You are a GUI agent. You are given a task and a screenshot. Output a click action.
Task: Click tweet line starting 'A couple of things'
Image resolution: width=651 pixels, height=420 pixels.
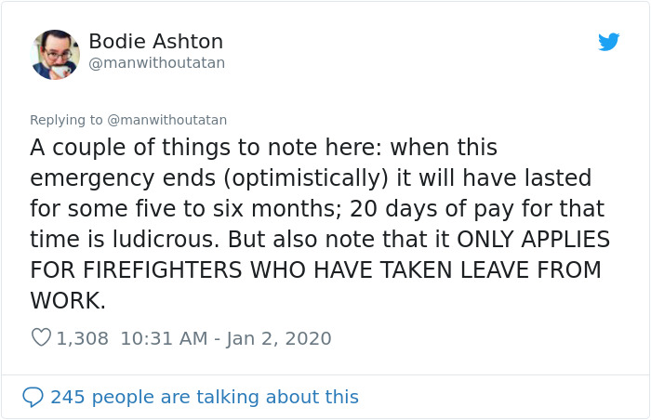tap(263, 148)
